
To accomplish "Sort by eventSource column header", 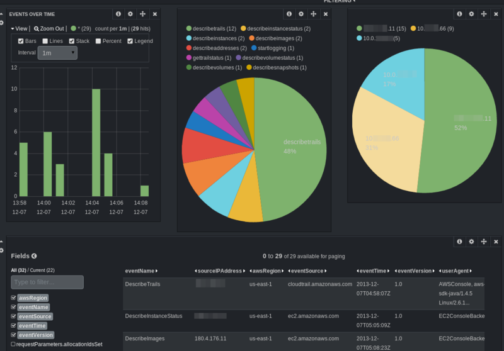I will [x=307, y=270].
